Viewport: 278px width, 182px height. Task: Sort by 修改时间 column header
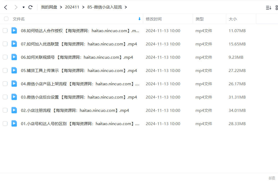(x=154, y=19)
